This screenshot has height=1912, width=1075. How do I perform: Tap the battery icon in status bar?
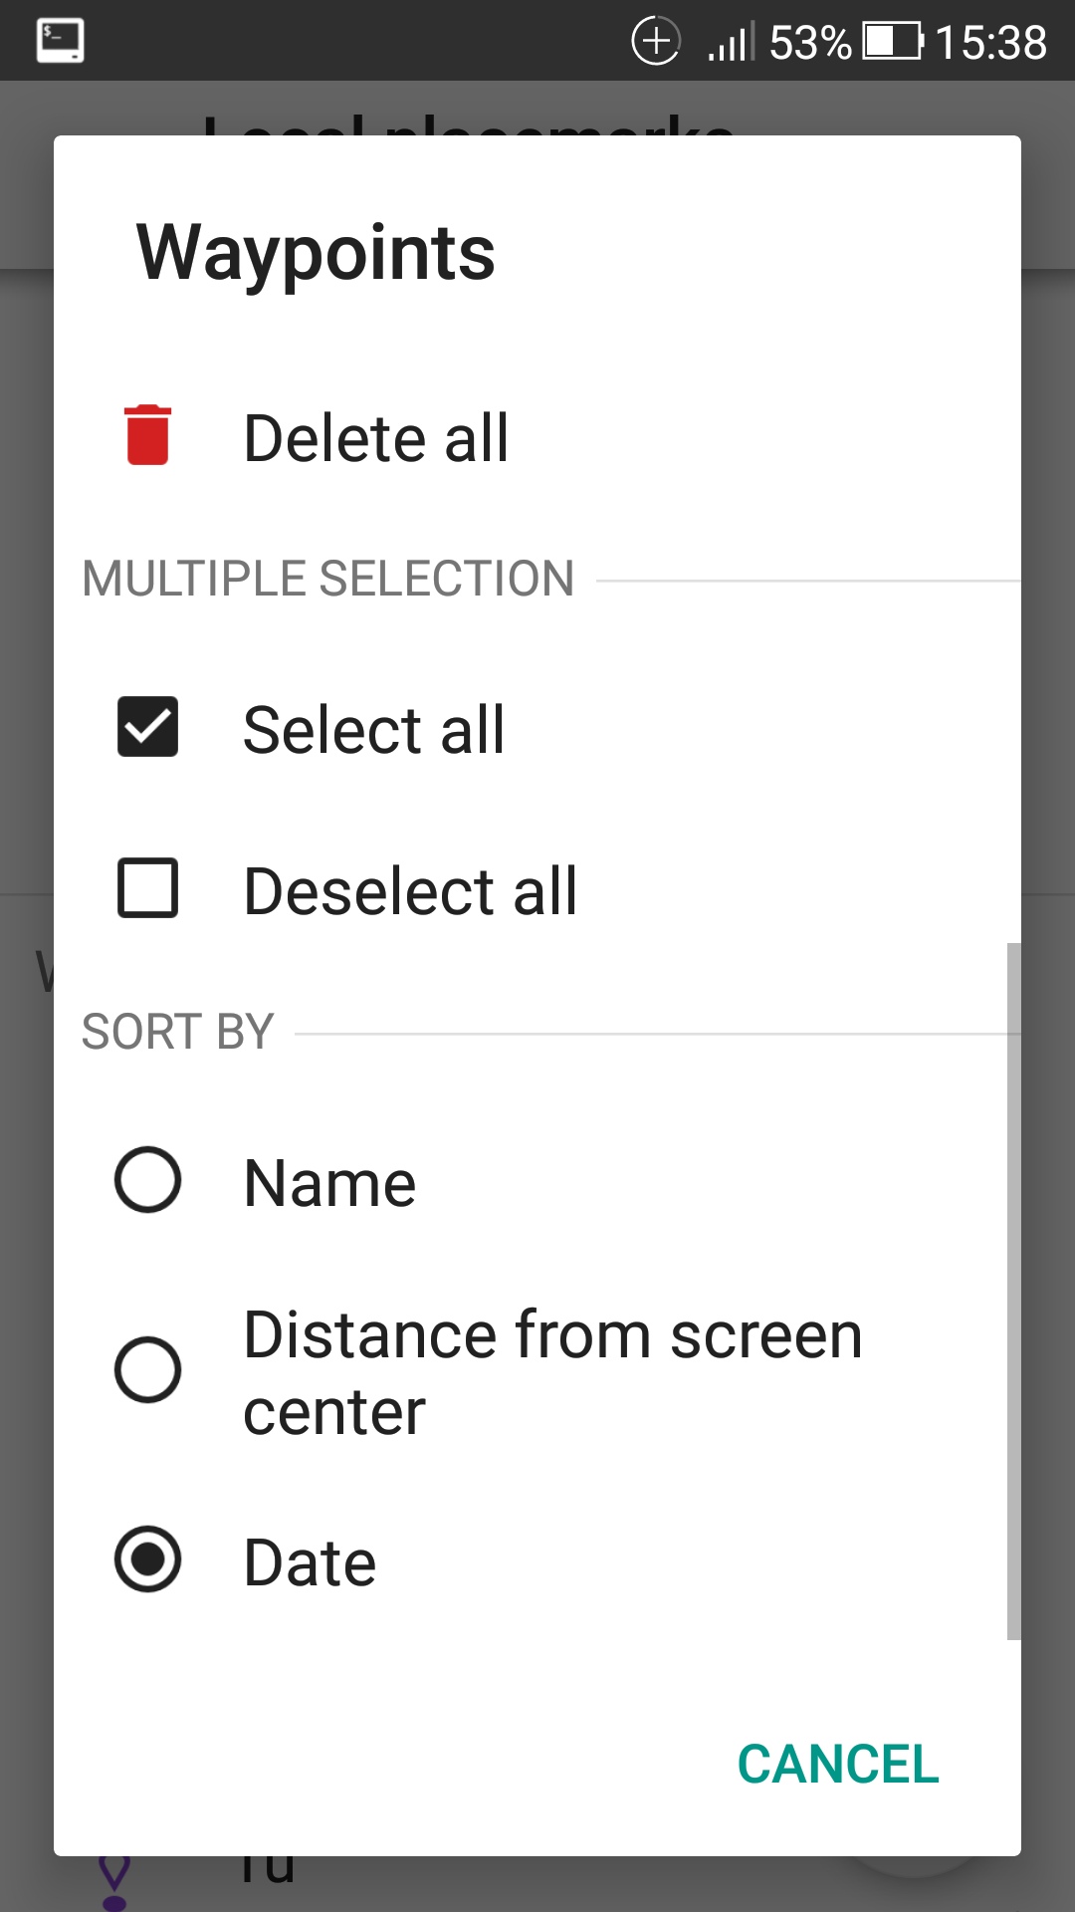pos(892,42)
